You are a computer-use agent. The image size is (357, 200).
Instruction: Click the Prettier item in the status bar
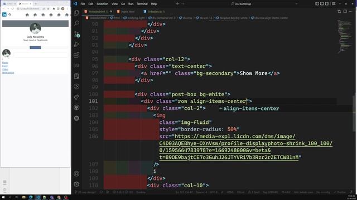pyautogui.click(x=340, y=192)
